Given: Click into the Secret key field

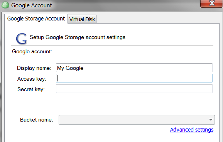Looking at the screenshot, I should tap(134, 88).
